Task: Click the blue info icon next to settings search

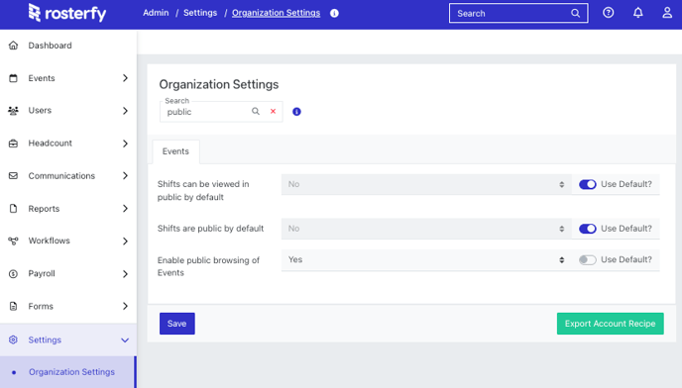Action: (x=296, y=112)
